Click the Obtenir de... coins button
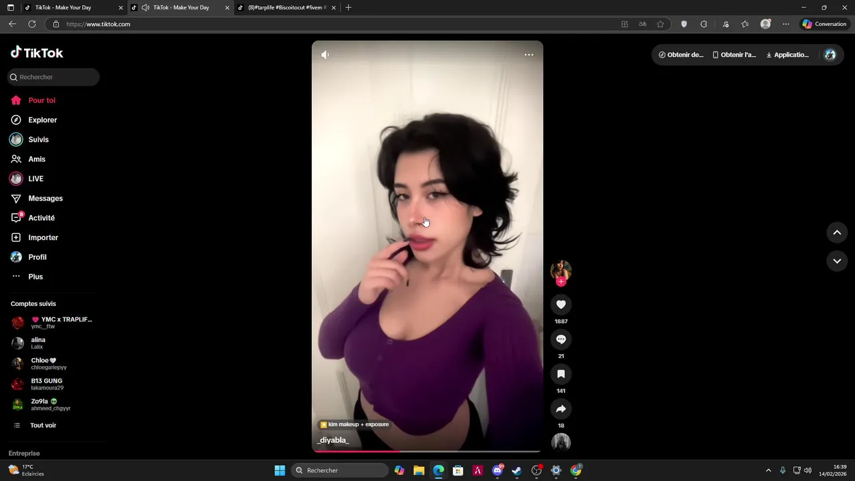The image size is (855, 481). 681,55
